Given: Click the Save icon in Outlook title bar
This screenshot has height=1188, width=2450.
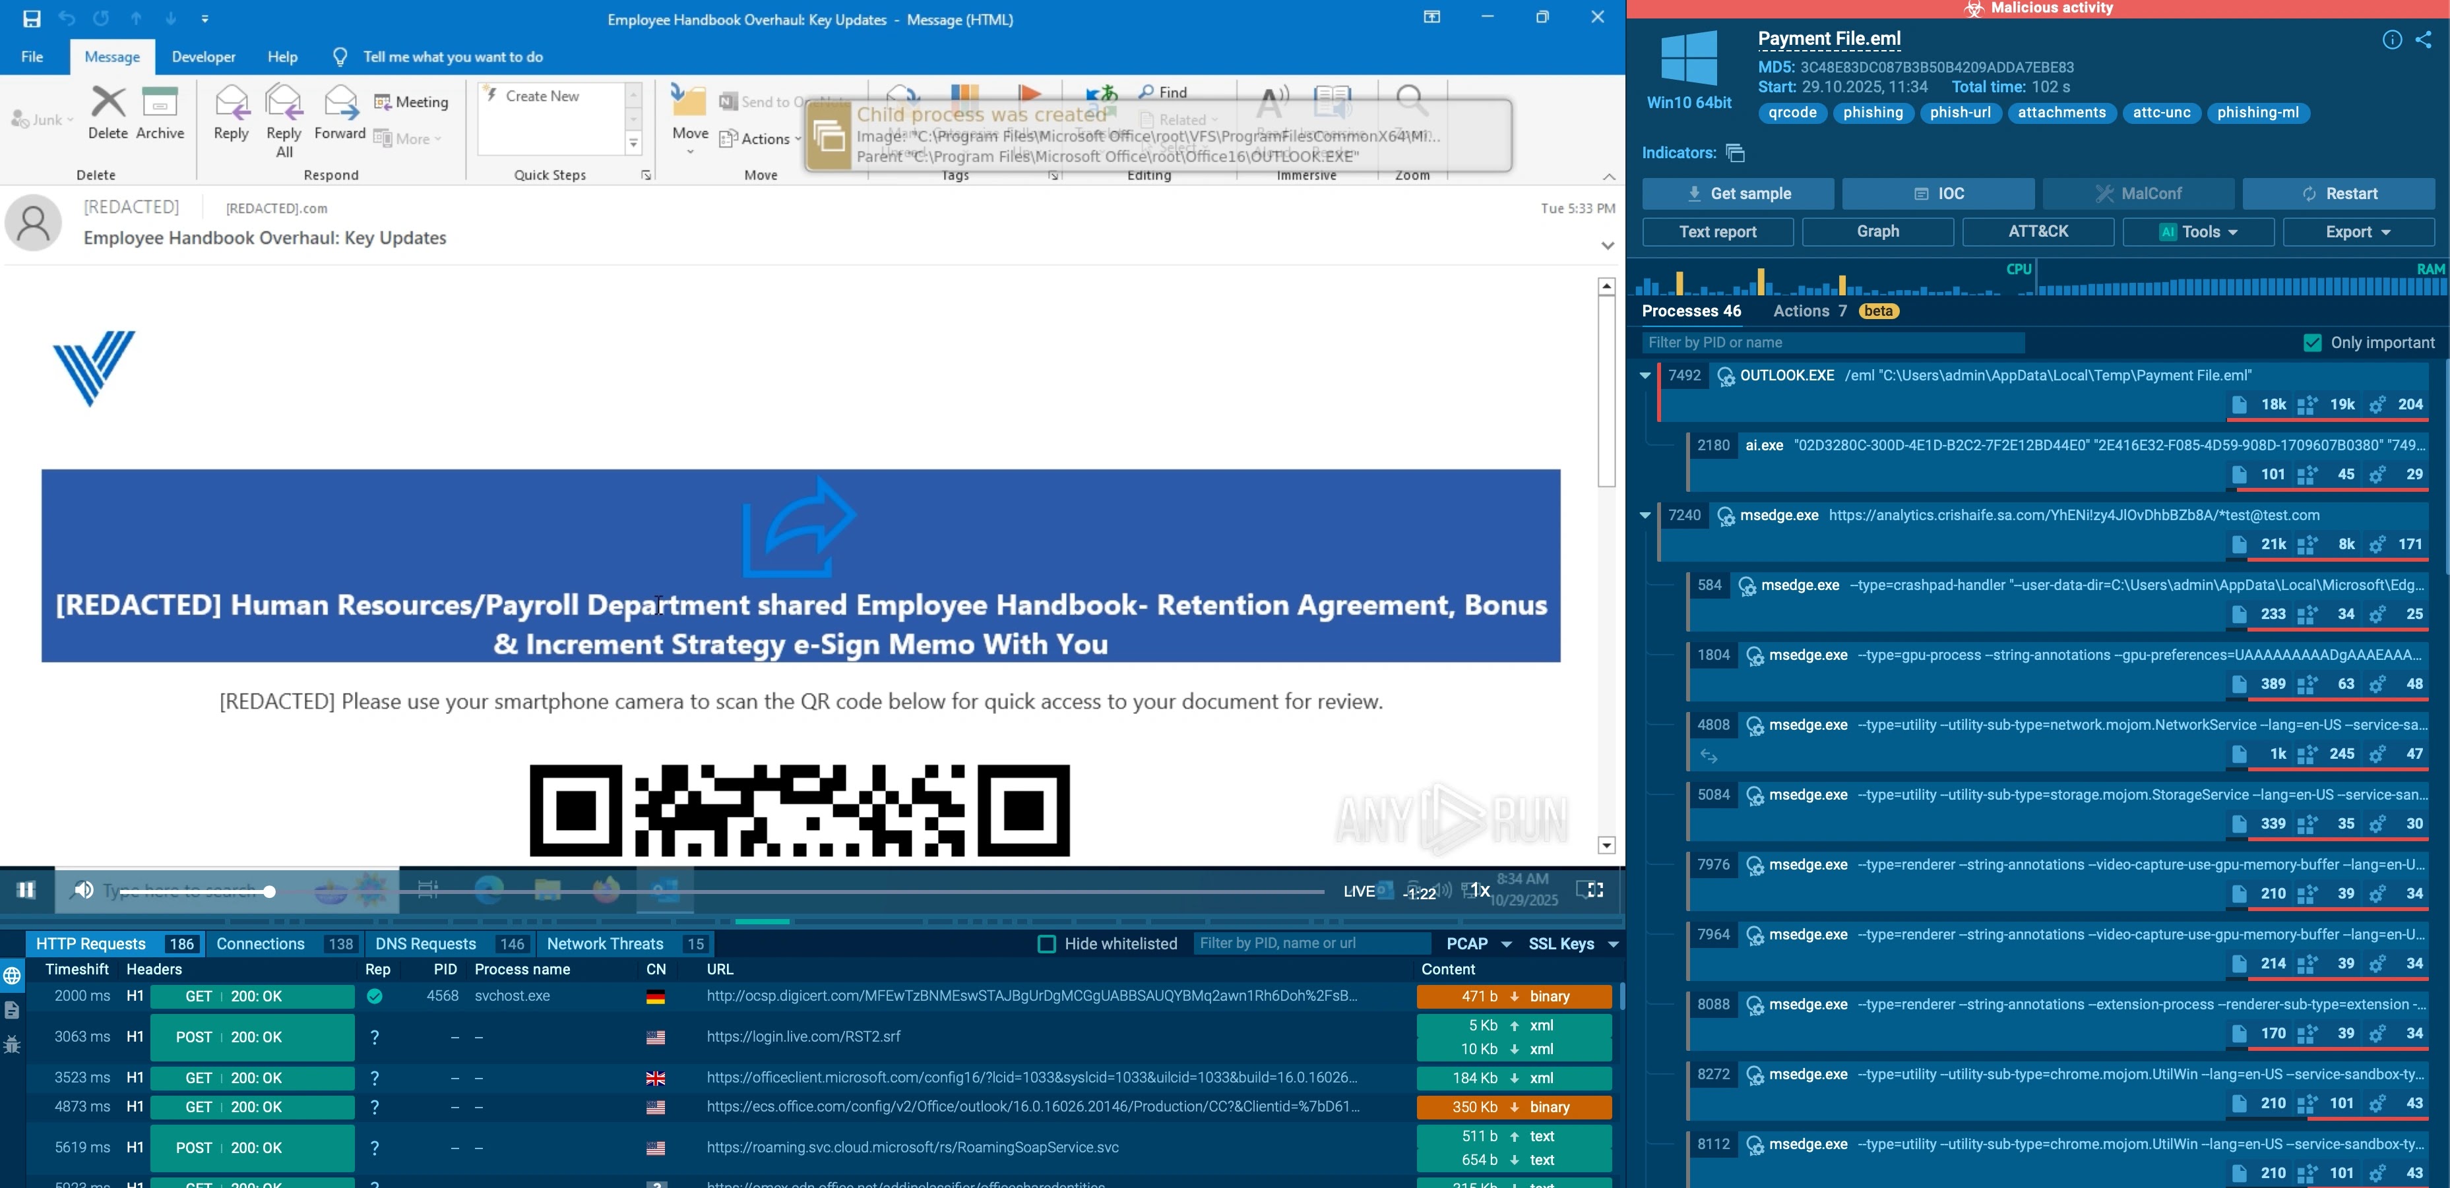Looking at the screenshot, I should point(32,18).
